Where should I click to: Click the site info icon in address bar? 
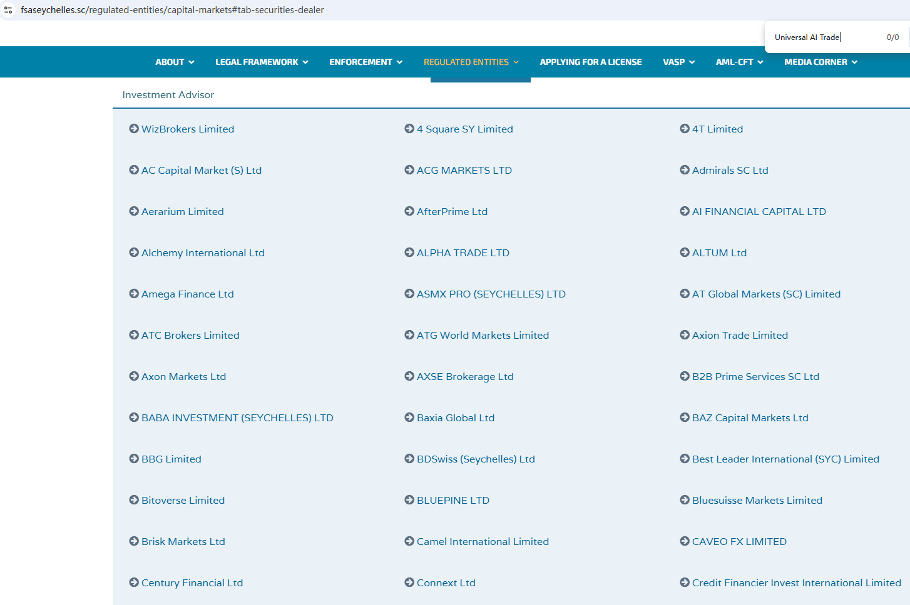[x=8, y=10]
